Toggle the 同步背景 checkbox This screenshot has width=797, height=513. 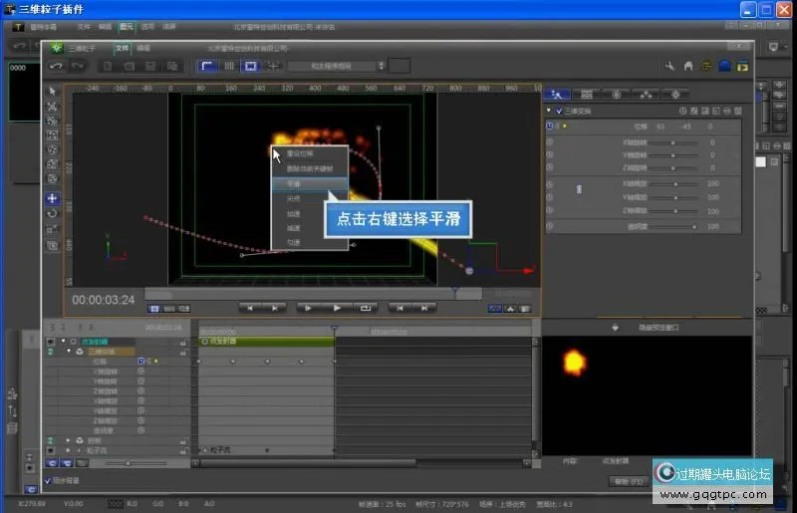point(49,481)
